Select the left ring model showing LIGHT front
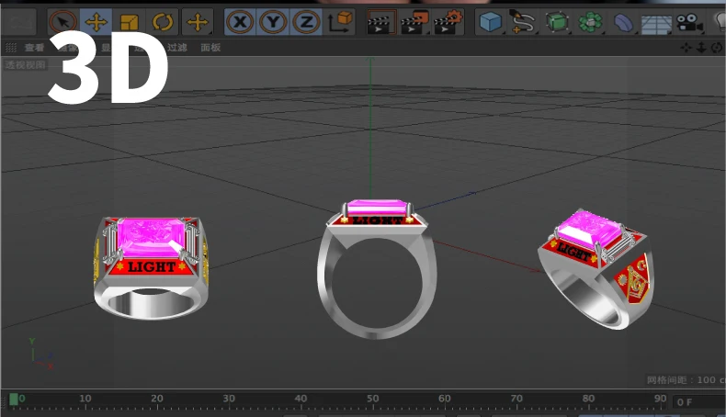 pos(151,267)
